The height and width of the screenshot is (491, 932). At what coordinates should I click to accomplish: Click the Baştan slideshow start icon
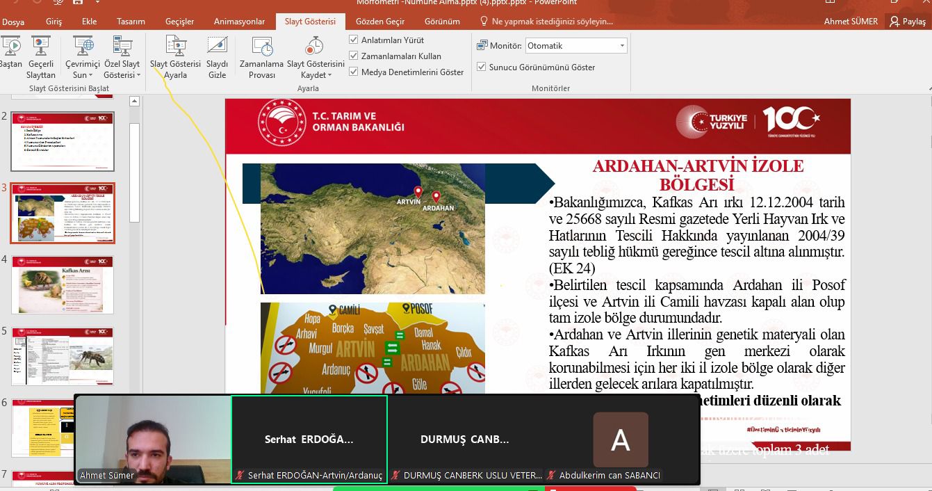[x=10, y=47]
